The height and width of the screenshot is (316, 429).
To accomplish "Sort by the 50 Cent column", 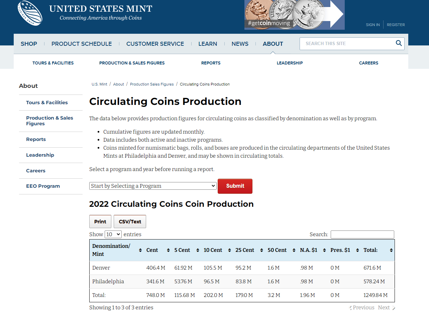I will click(x=294, y=250).
